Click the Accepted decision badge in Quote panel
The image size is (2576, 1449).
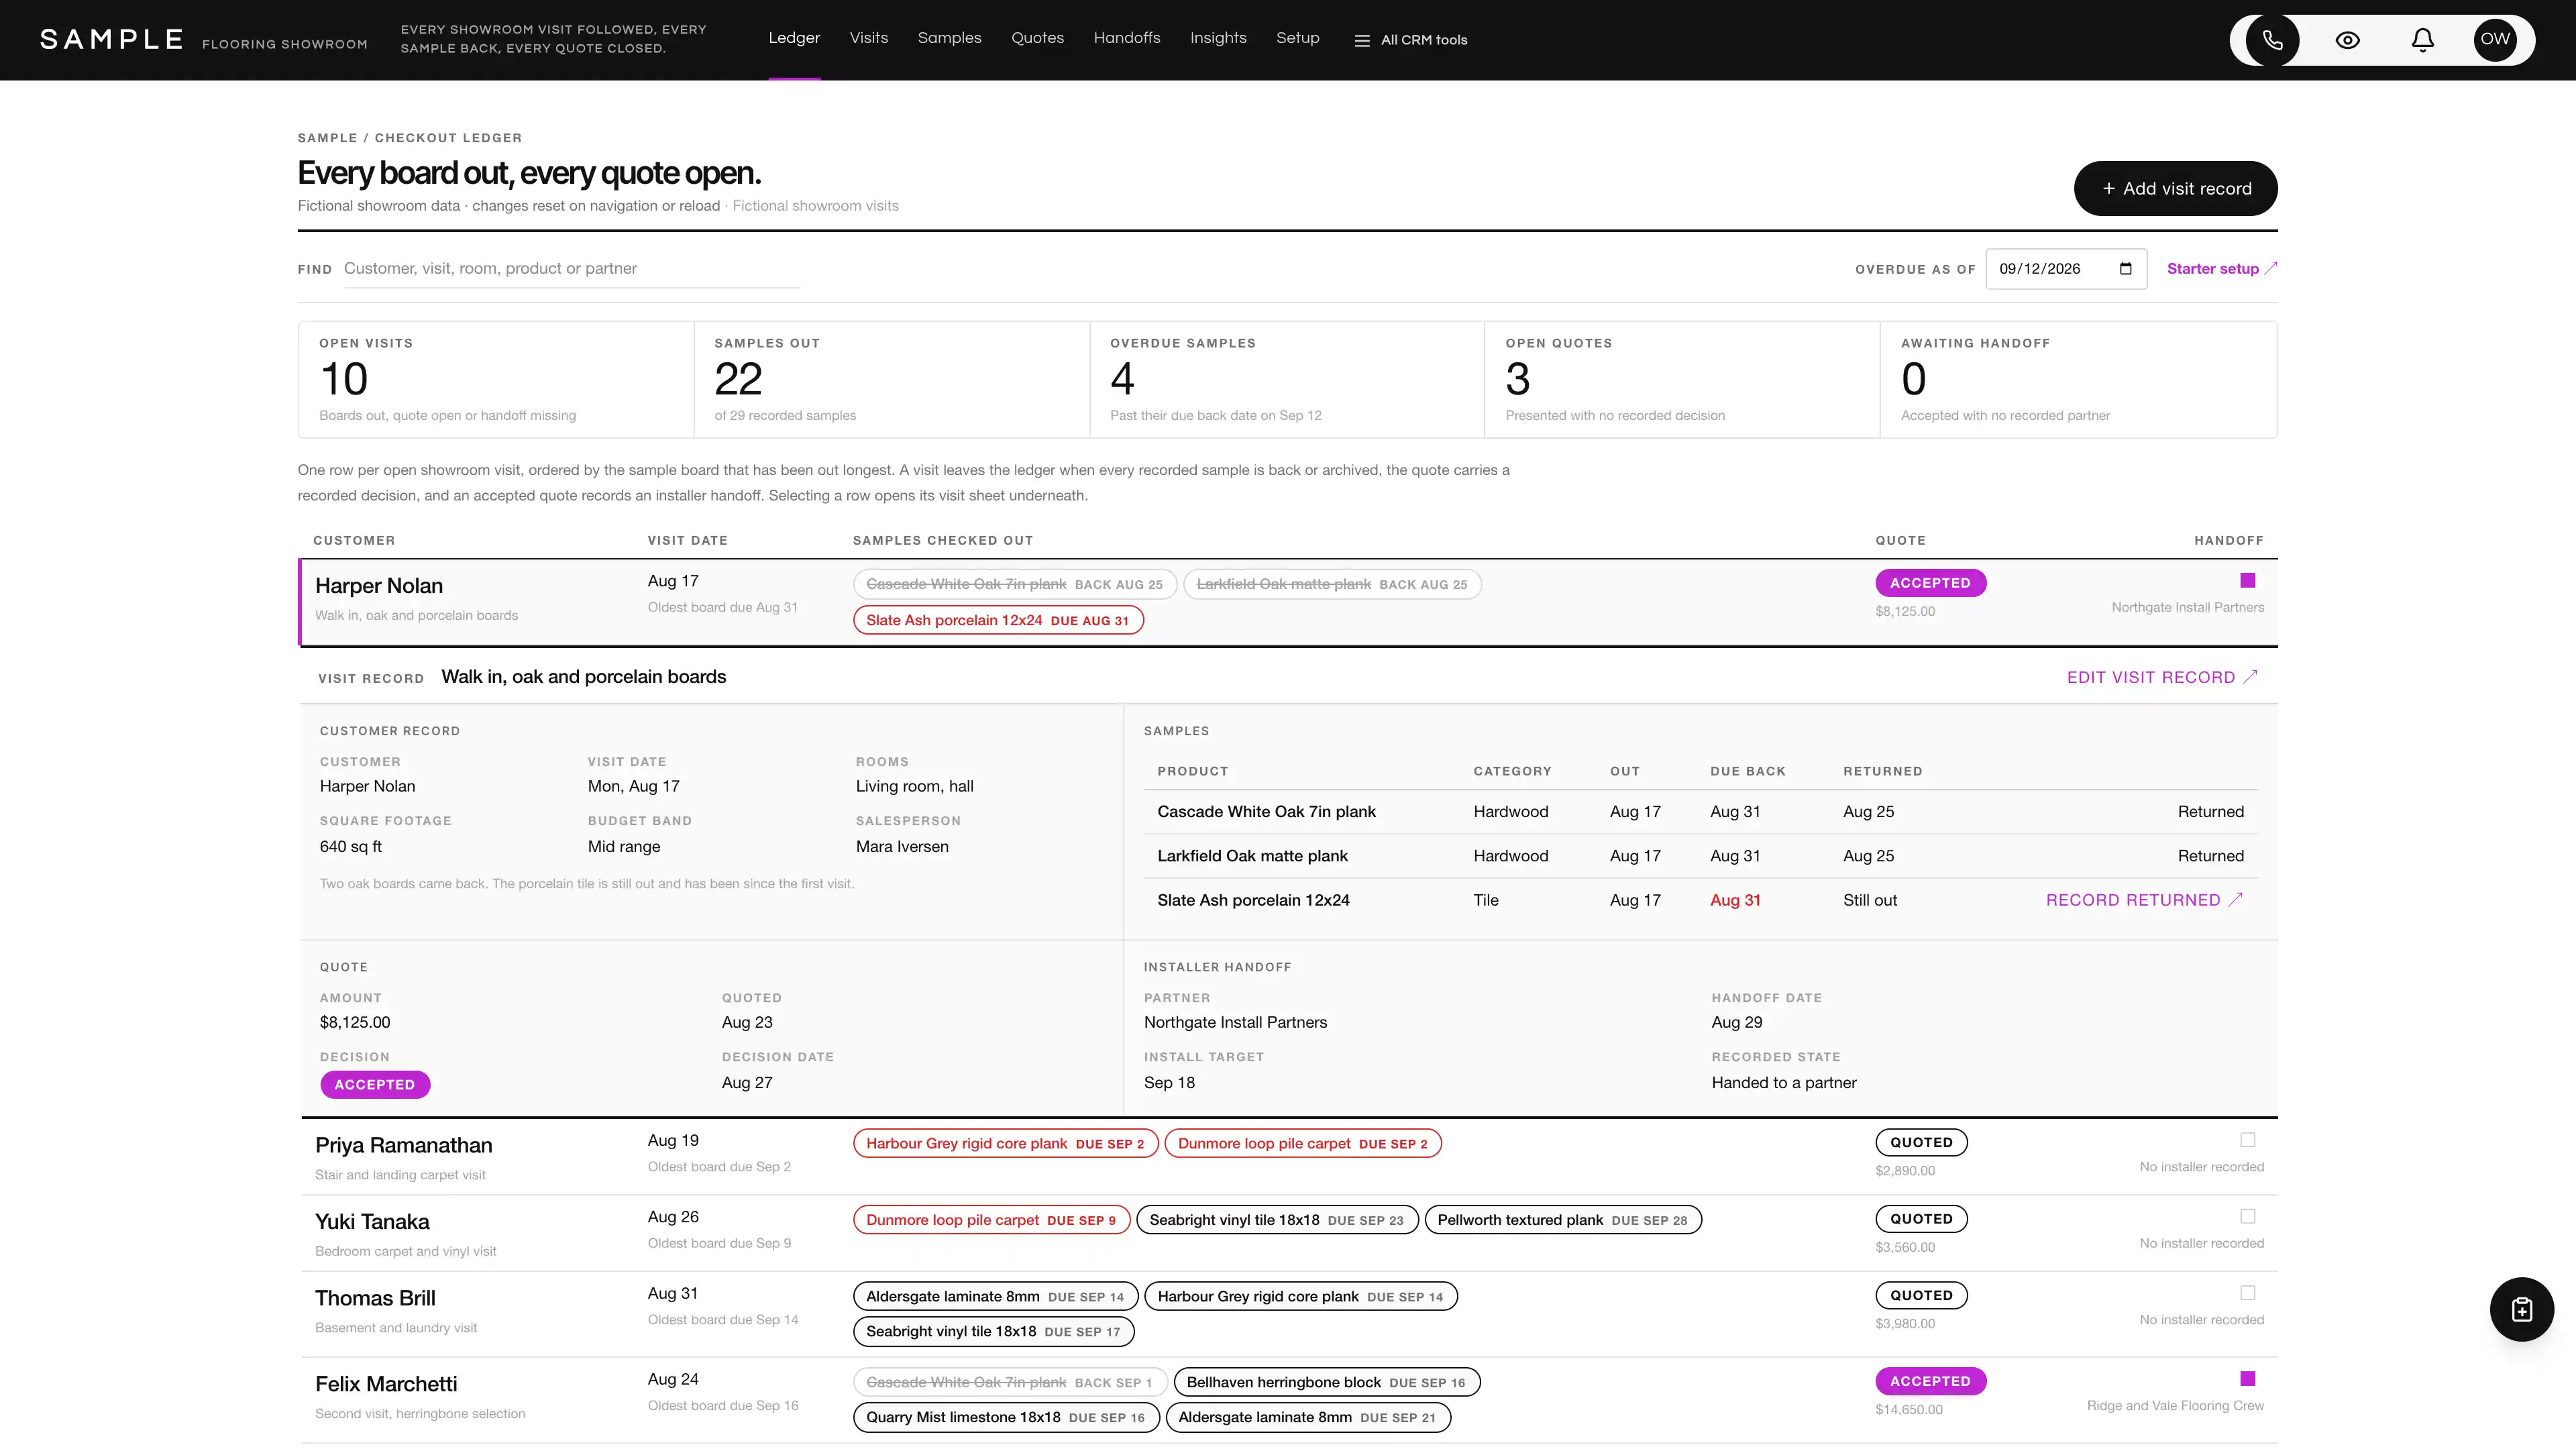tap(375, 1085)
